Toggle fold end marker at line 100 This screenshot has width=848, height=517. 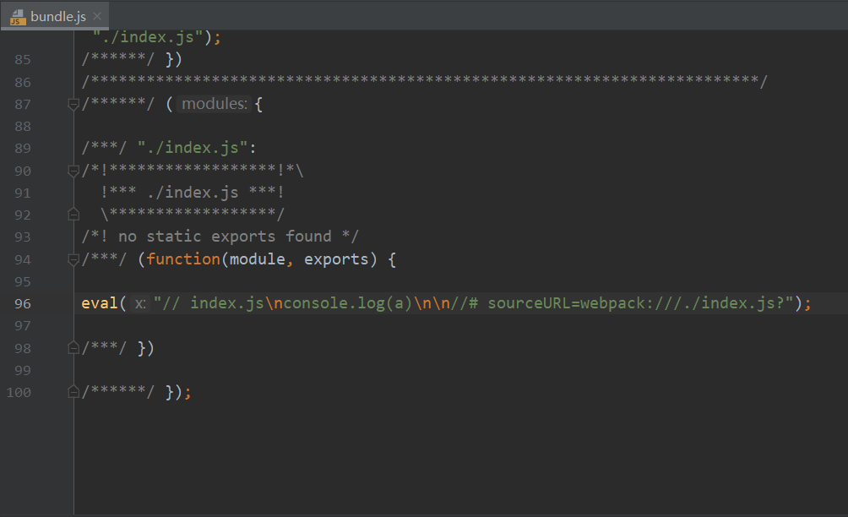tap(73, 392)
